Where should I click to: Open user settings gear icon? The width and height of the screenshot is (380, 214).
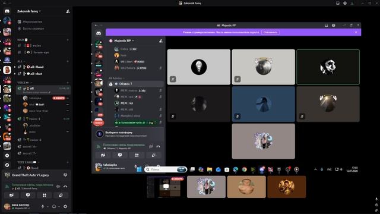(x=65, y=206)
